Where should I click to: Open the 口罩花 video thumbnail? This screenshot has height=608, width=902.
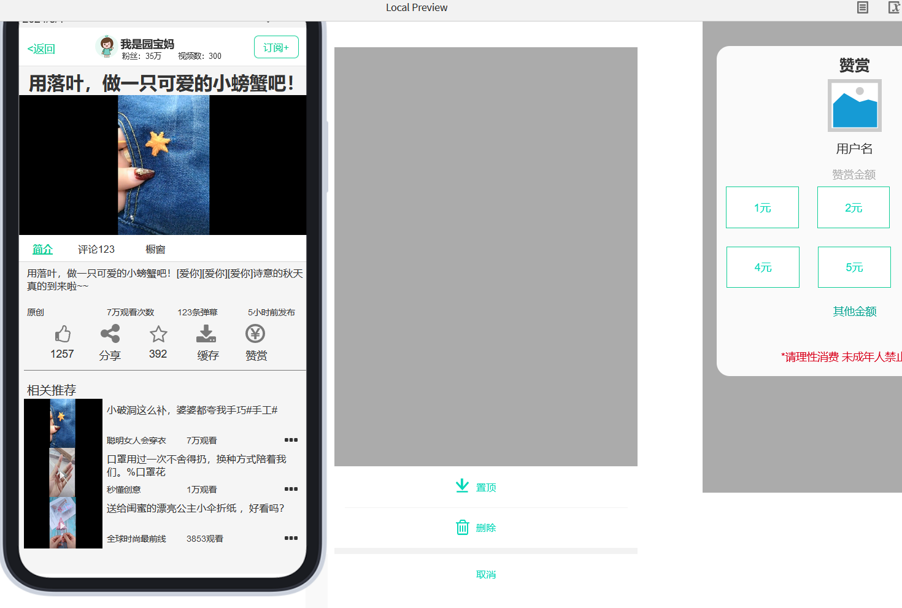coord(63,472)
